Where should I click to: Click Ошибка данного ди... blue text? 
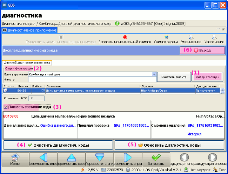[58, 126]
